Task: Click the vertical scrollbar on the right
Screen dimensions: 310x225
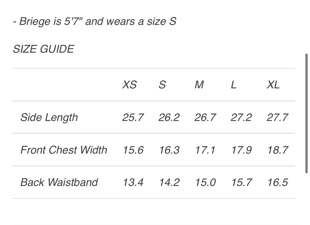Action: tap(306, 114)
